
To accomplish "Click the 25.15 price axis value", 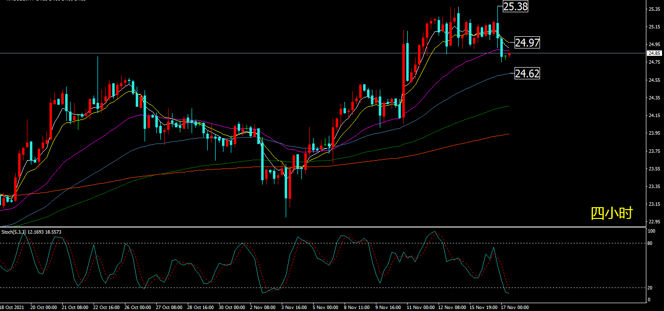I will coord(655,26).
